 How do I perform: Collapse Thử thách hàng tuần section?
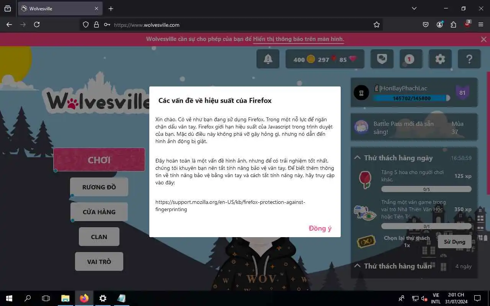358,266
